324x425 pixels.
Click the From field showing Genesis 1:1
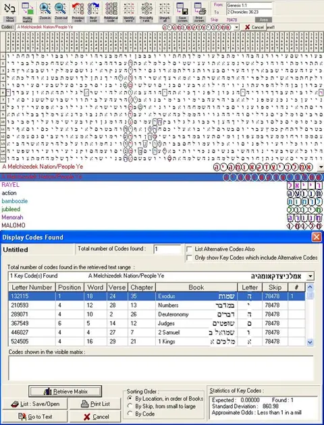[x=249, y=5]
